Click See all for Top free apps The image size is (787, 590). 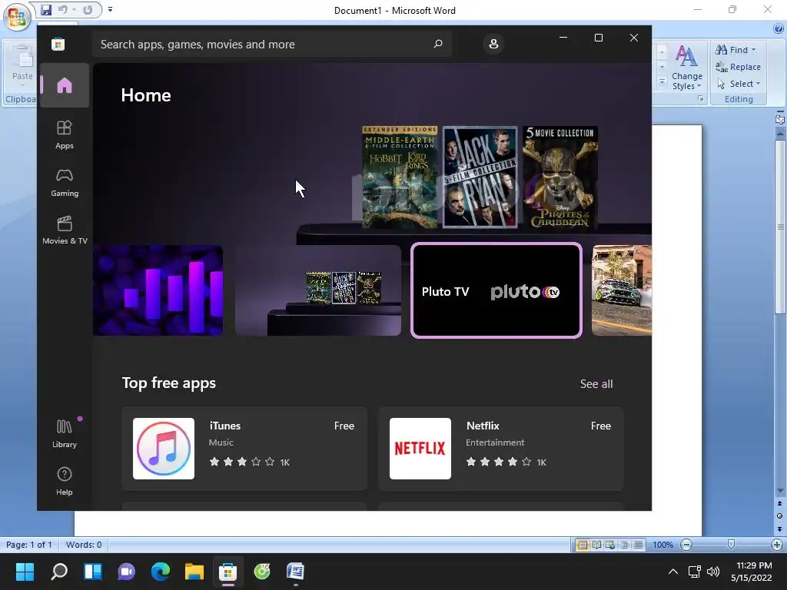[x=596, y=384]
